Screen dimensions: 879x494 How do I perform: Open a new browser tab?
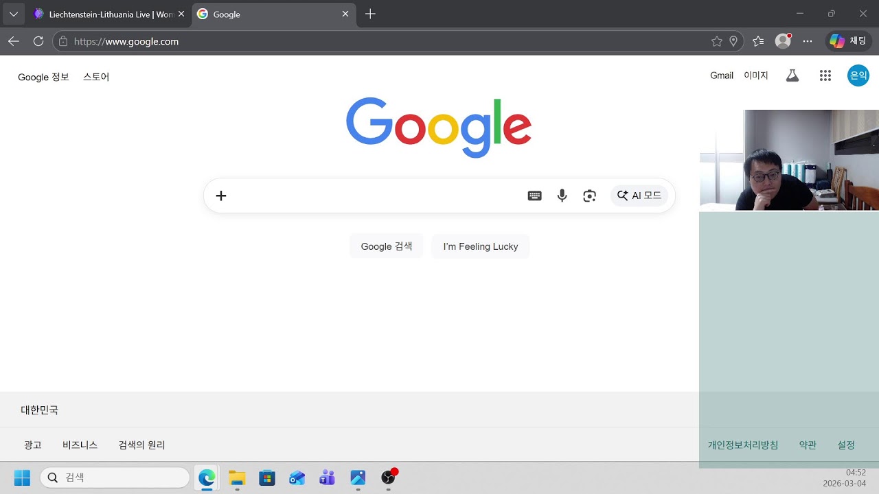[370, 14]
